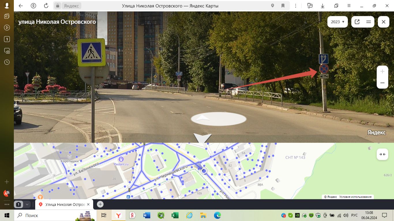Open the browser hamburger settings menu

click(349, 6)
